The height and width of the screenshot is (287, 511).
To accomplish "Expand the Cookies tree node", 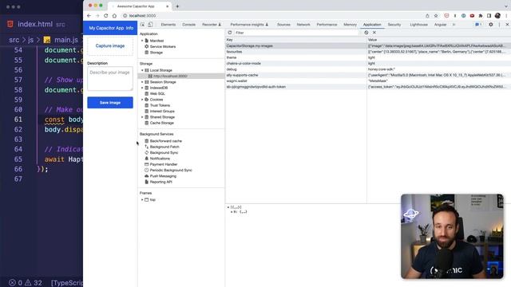I will (142, 100).
